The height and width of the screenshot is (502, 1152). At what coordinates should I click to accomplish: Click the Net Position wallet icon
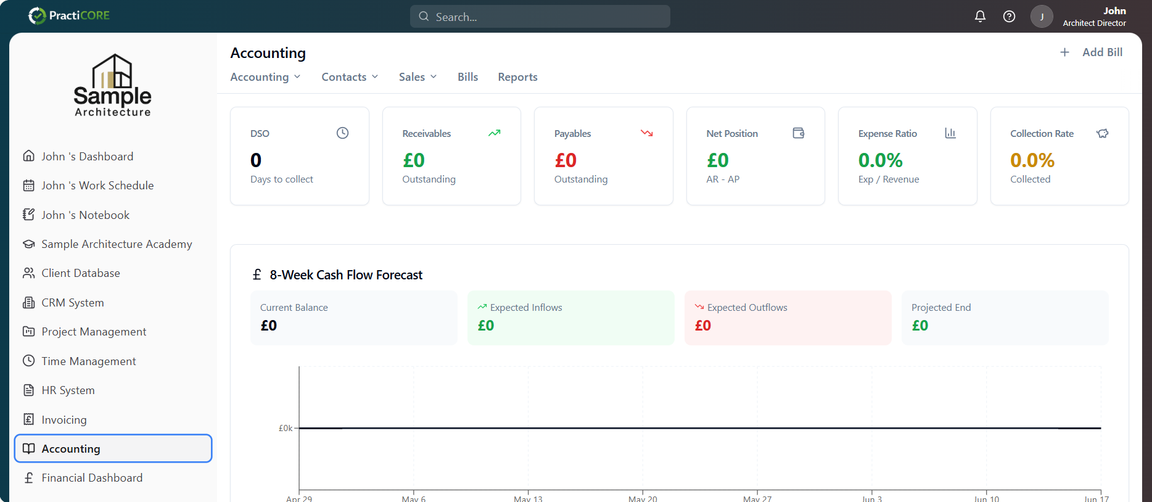click(799, 133)
